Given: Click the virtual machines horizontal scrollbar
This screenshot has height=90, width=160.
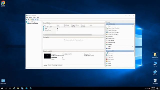Looking at the screenshot, I should click(x=68, y=35).
